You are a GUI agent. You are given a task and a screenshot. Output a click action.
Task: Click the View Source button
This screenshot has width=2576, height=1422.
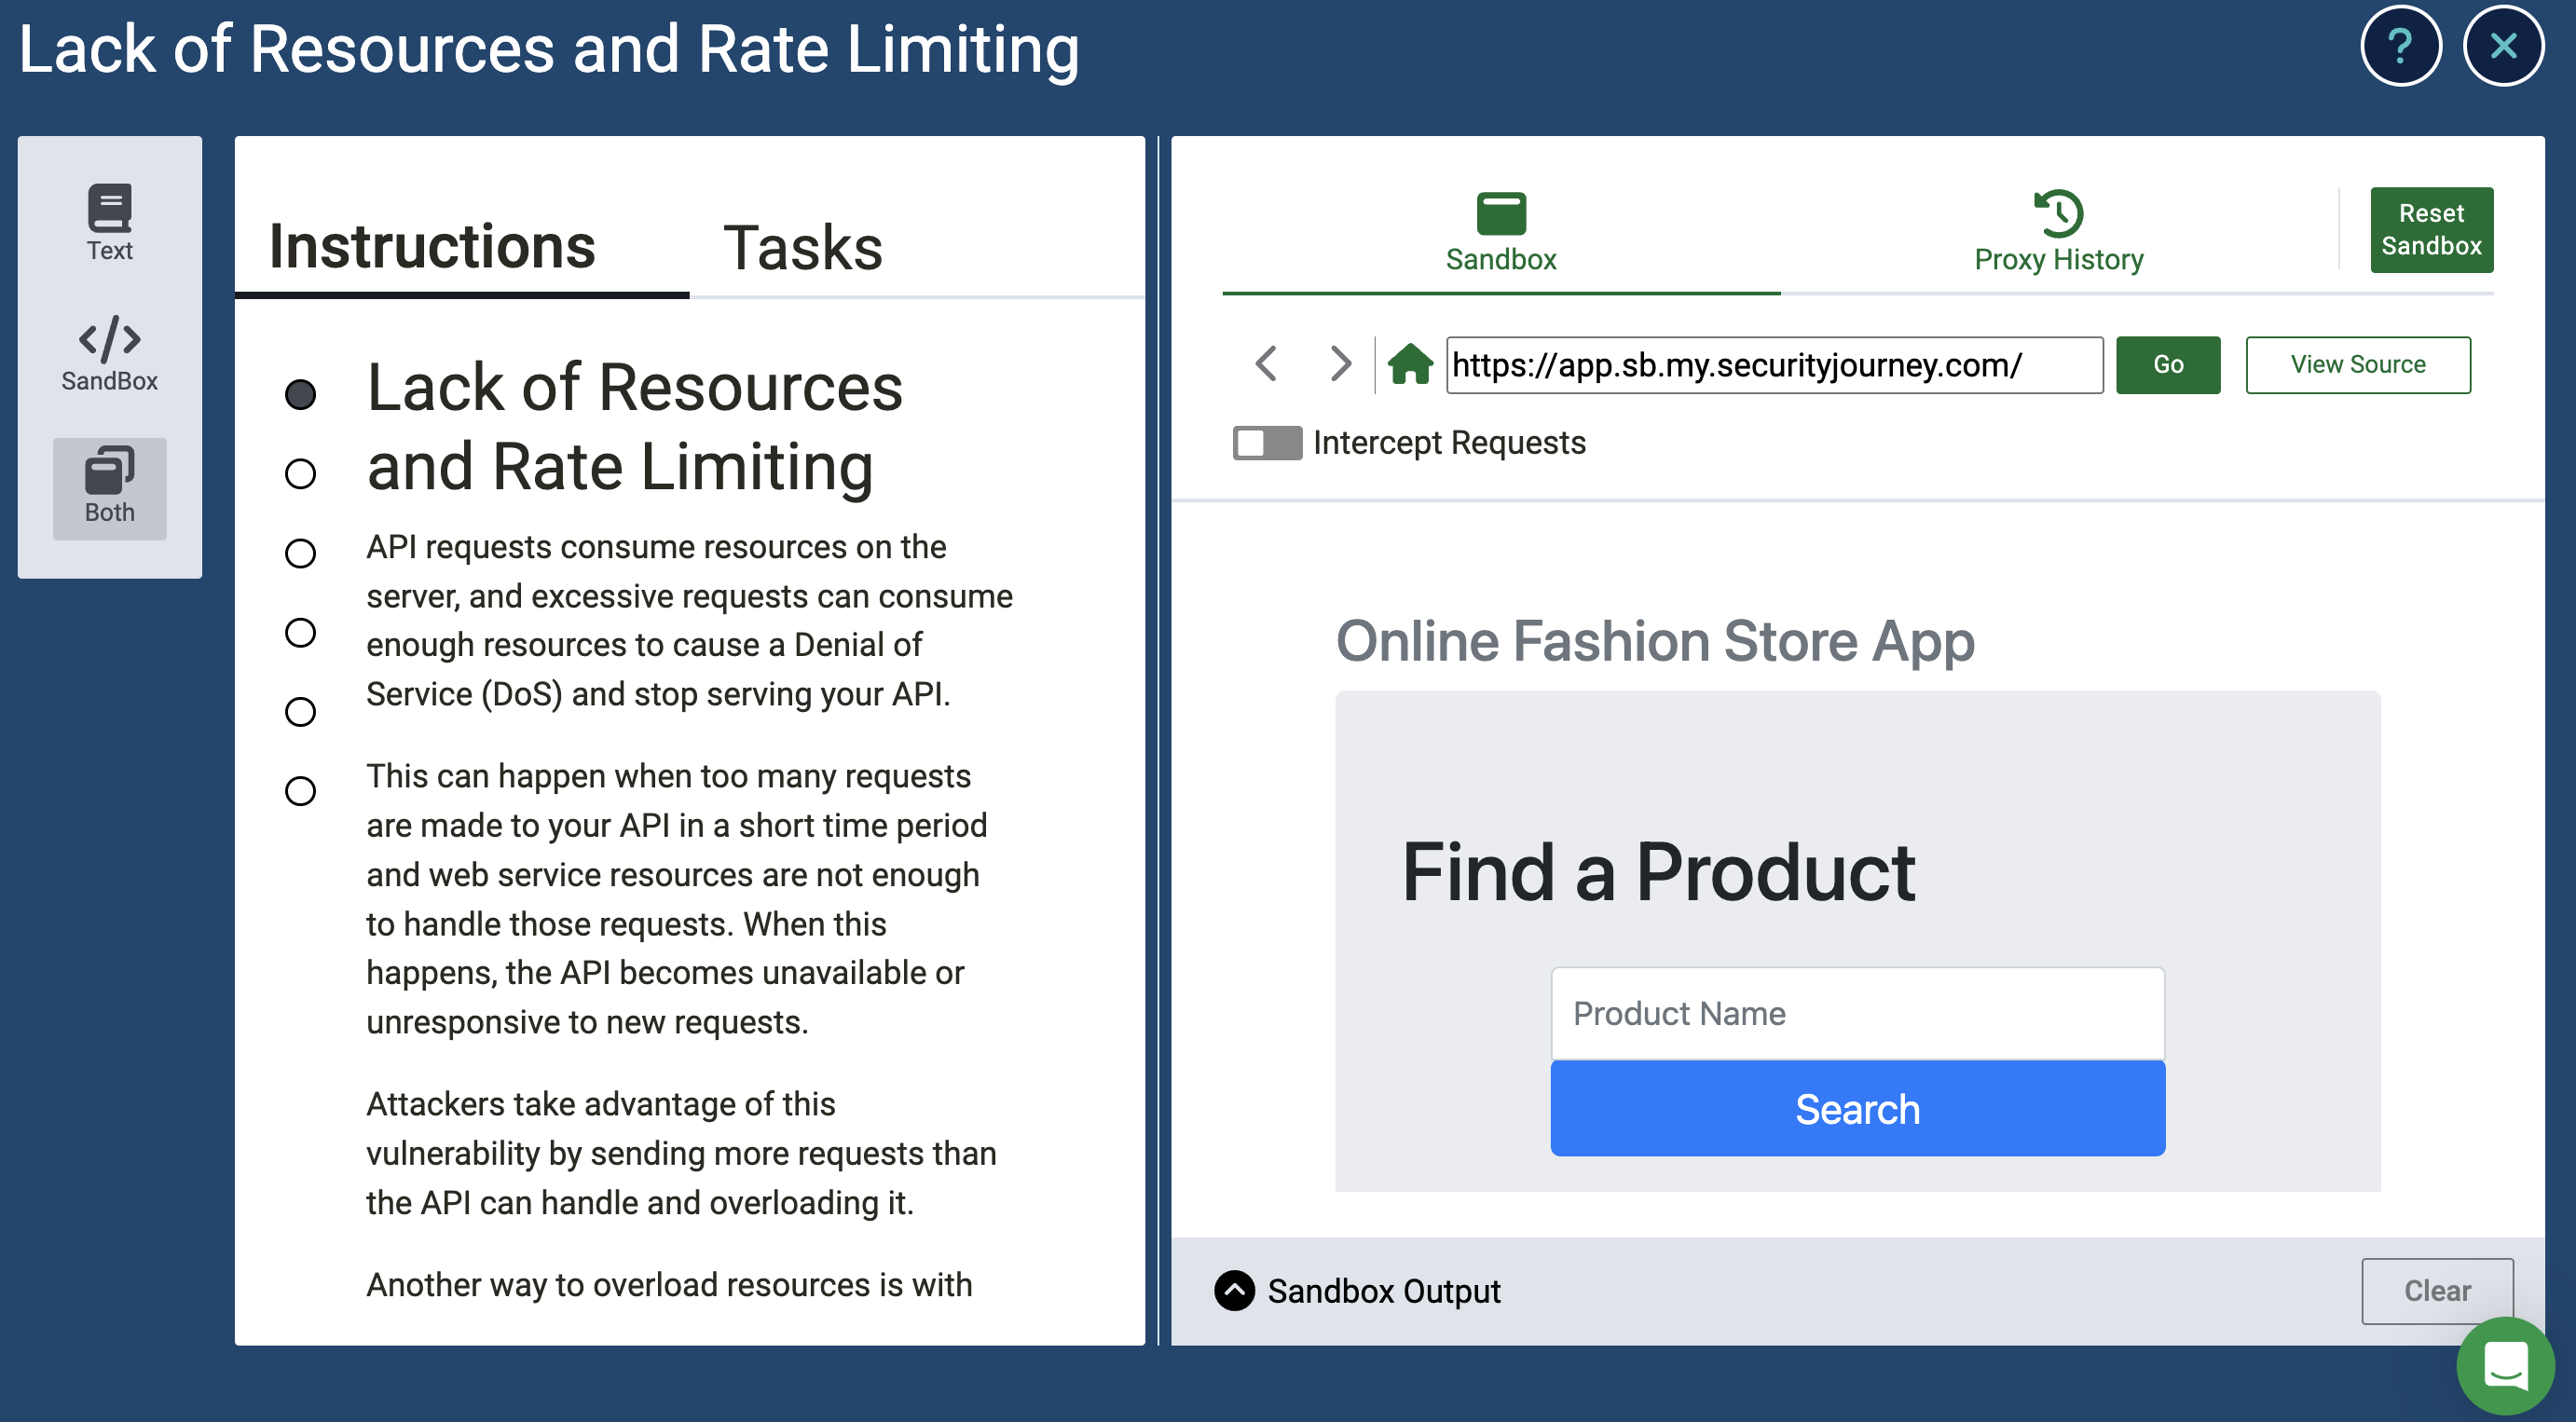pyautogui.click(x=2357, y=364)
